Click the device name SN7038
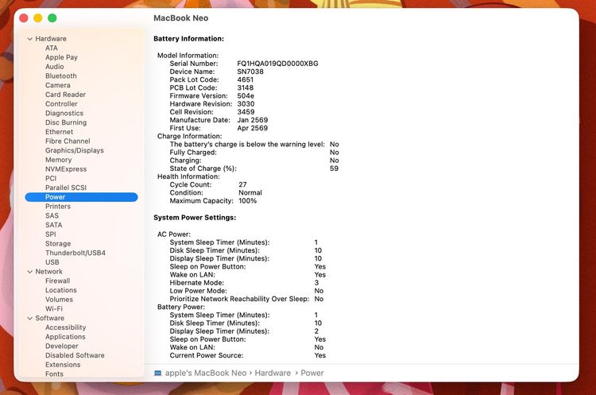 tap(250, 72)
